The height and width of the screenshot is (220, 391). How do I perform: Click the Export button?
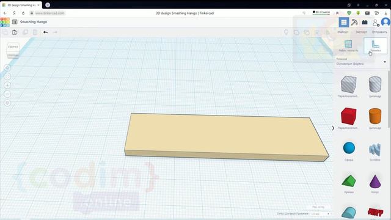pyautogui.click(x=361, y=32)
